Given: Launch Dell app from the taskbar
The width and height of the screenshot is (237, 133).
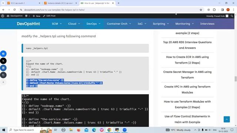Looking at the screenshot, I should 63,130.
